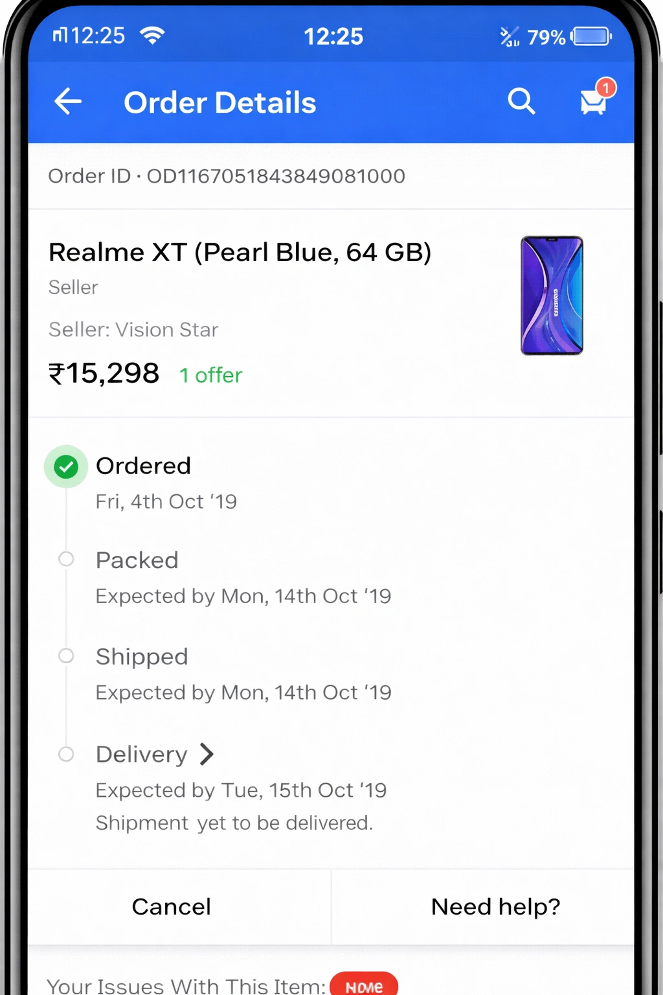The height and width of the screenshot is (995, 663).
Task: View the 1 offer details
Action: (x=210, y=375)
